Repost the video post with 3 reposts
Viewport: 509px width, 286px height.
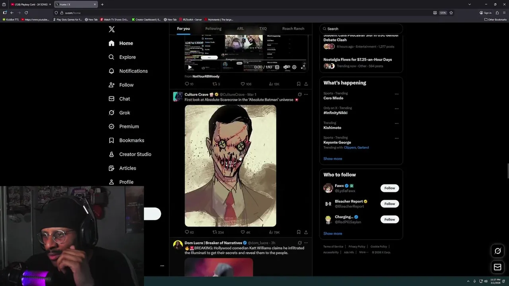click(x=216, y=84)
